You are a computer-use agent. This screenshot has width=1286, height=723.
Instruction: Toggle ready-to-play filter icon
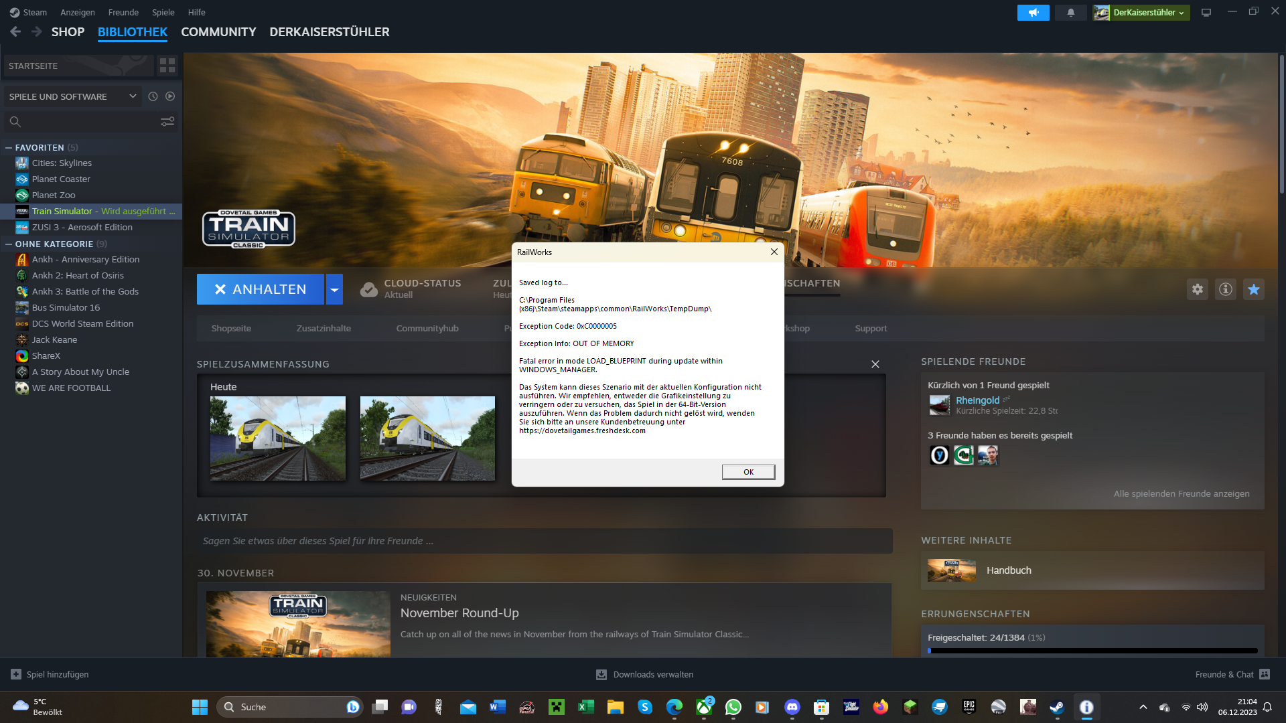170,96
